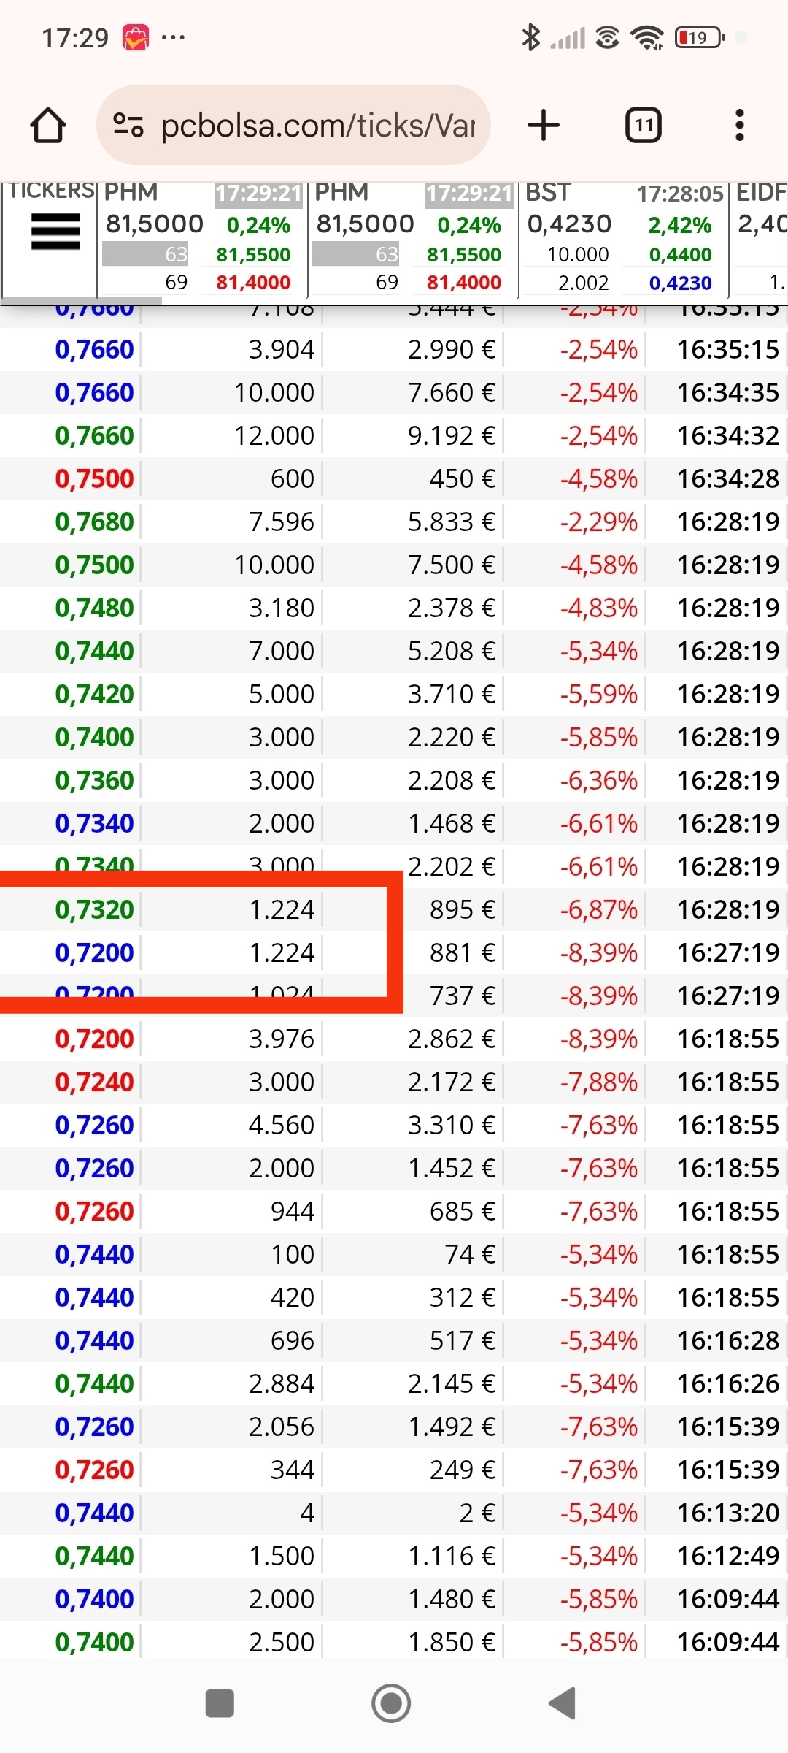Tap the Wi-Fi status icon
The width and height of the screenshot is (788, 1753).
tap(647, 37)
